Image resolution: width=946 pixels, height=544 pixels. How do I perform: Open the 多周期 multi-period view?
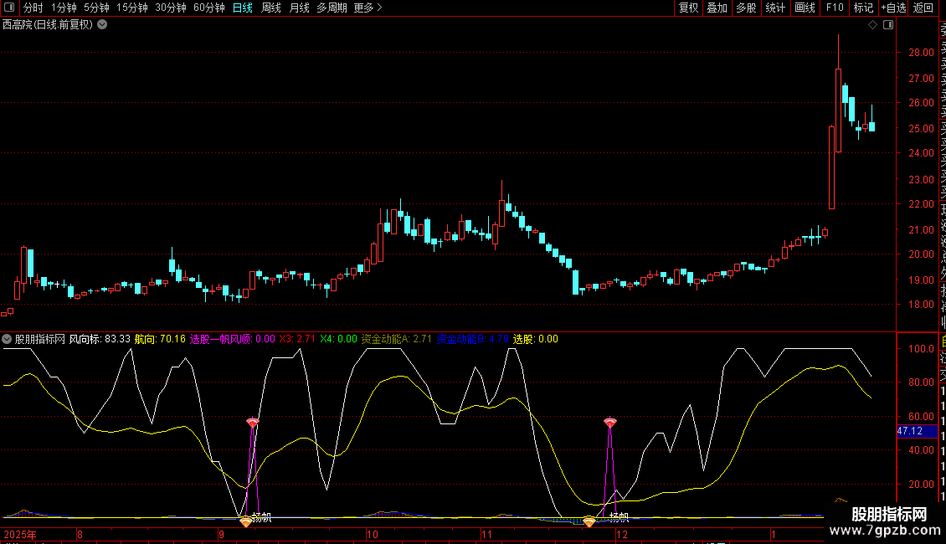332,8
